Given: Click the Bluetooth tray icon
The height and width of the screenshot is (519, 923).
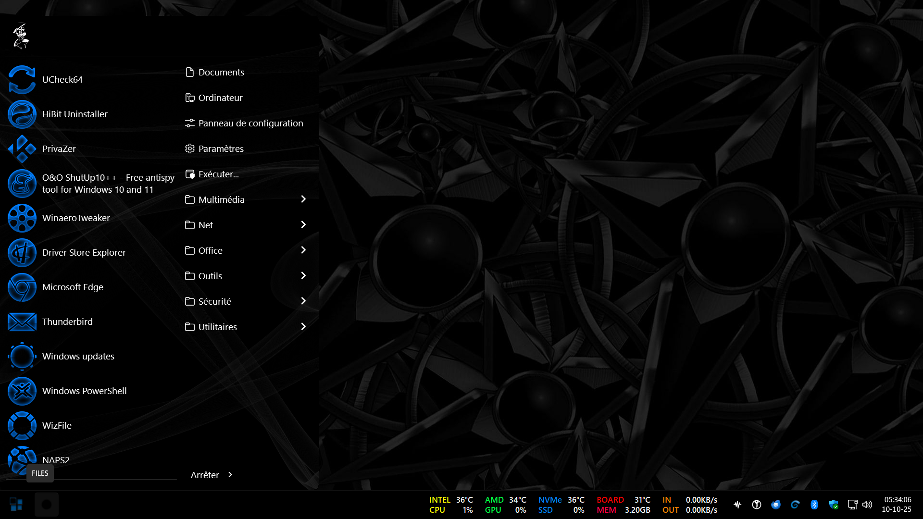Looking at the screenshot, I should point(814,505).
